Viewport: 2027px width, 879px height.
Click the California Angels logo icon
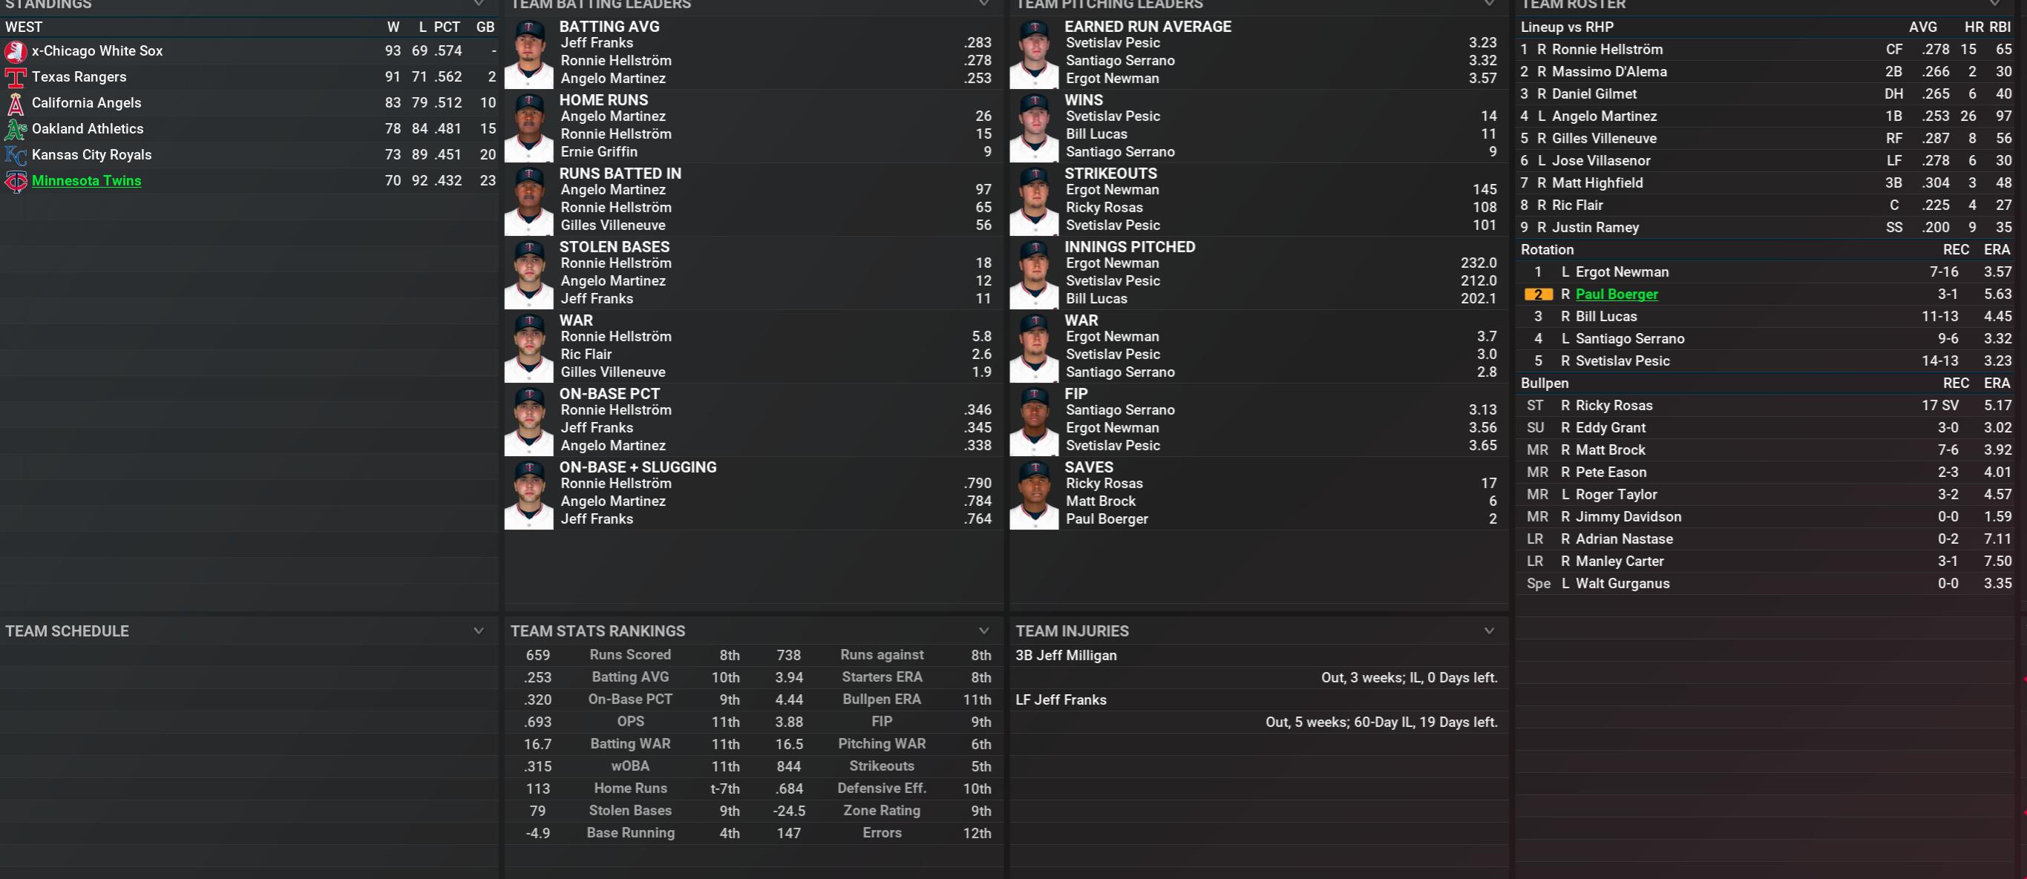(x=15, y=104)
